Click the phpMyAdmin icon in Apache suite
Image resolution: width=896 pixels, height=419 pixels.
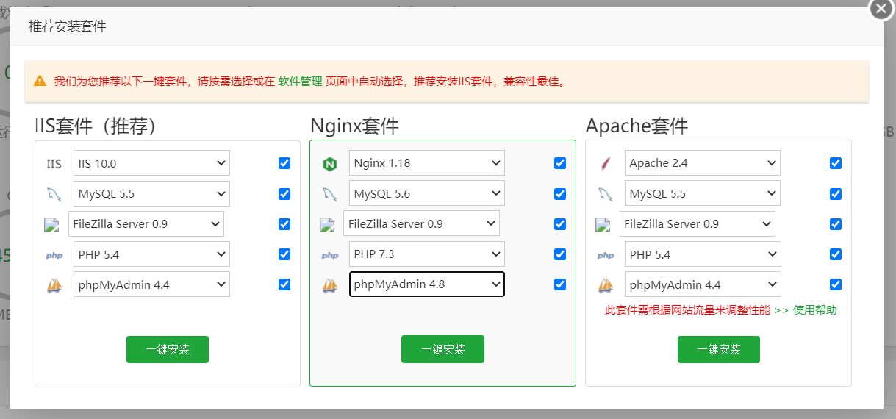click(606, 285)
